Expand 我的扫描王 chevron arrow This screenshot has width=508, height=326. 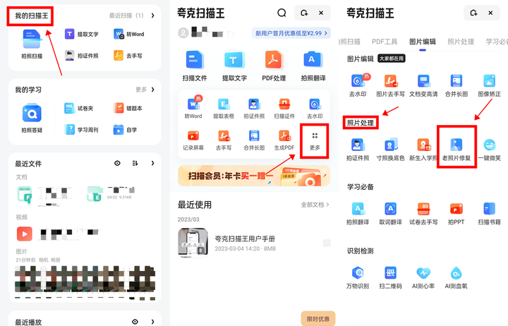pos(152,14)
